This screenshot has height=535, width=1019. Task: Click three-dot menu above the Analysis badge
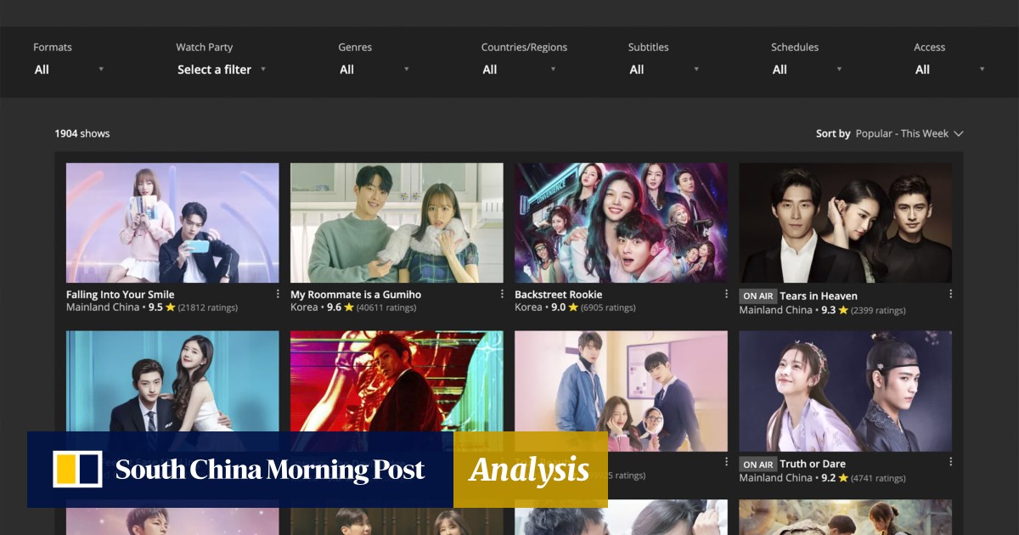coord(726,462)
